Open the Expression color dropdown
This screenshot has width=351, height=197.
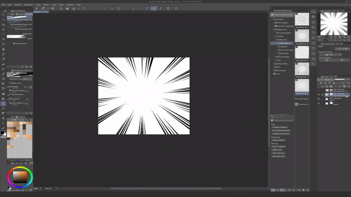330,54
